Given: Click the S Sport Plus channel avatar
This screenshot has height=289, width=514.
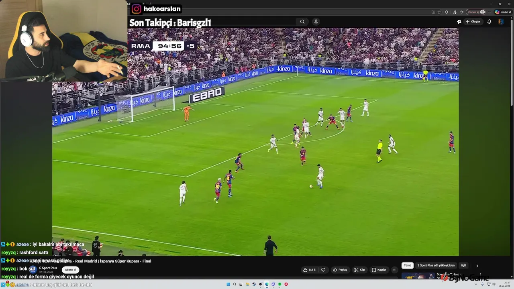Looking at the screenshot, I should coord(33,269).
